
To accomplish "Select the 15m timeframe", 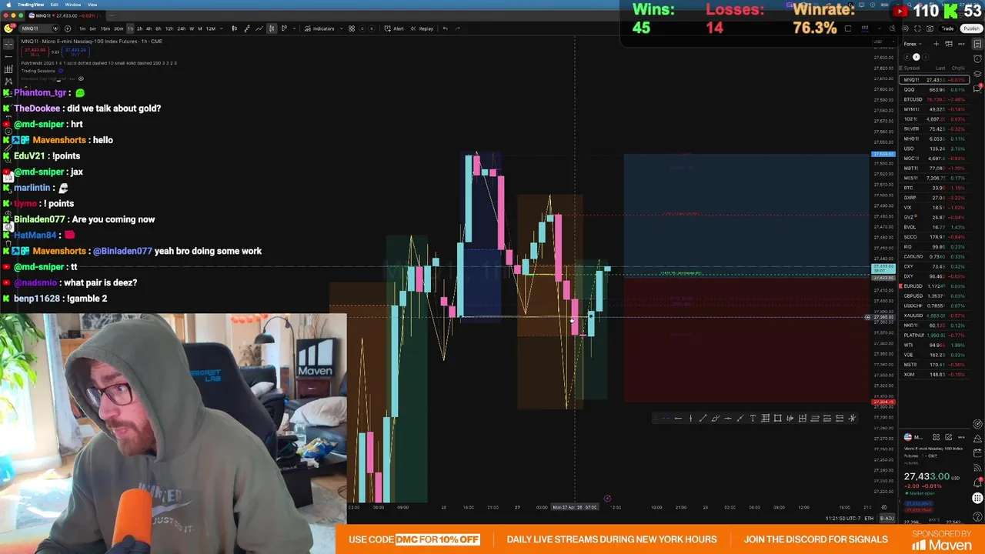I will 105,28.
